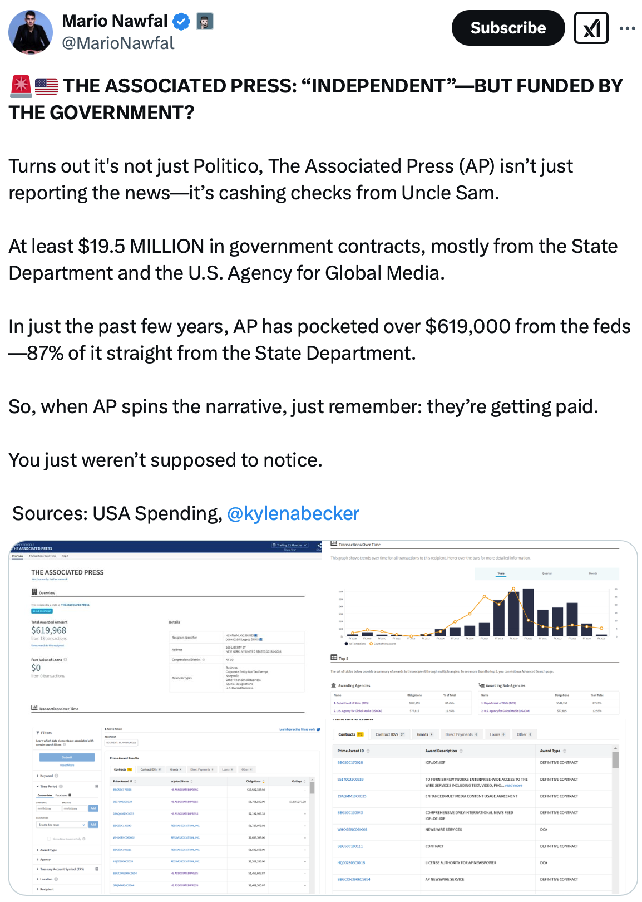The width and height of the screenshot is (642, 902).
Task: Open Mario Nawfal's profile avatar
Action: click(31, 32)
